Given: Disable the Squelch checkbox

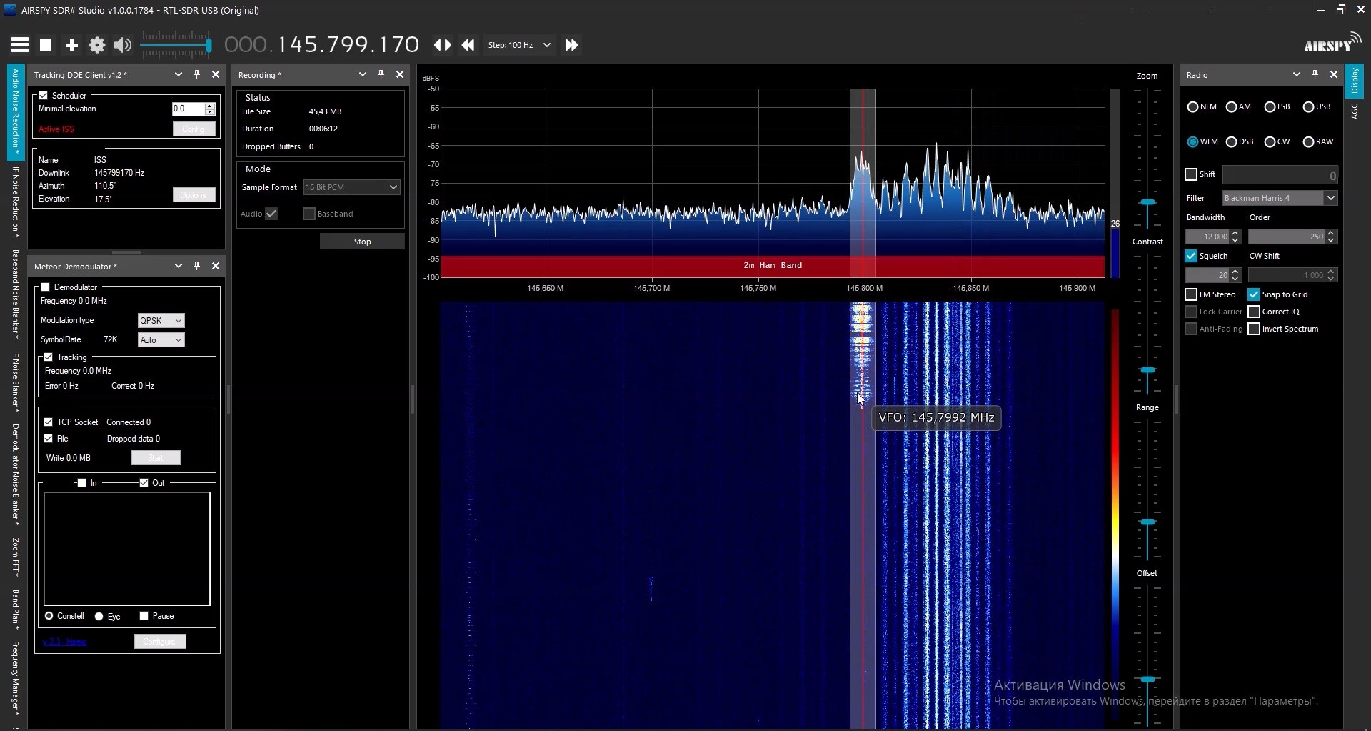Looking at the screenshot, I should 1191,256.
